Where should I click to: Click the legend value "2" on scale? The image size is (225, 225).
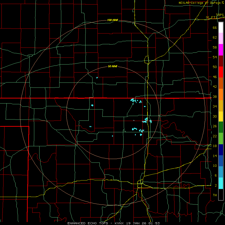(x=215, y=185)
